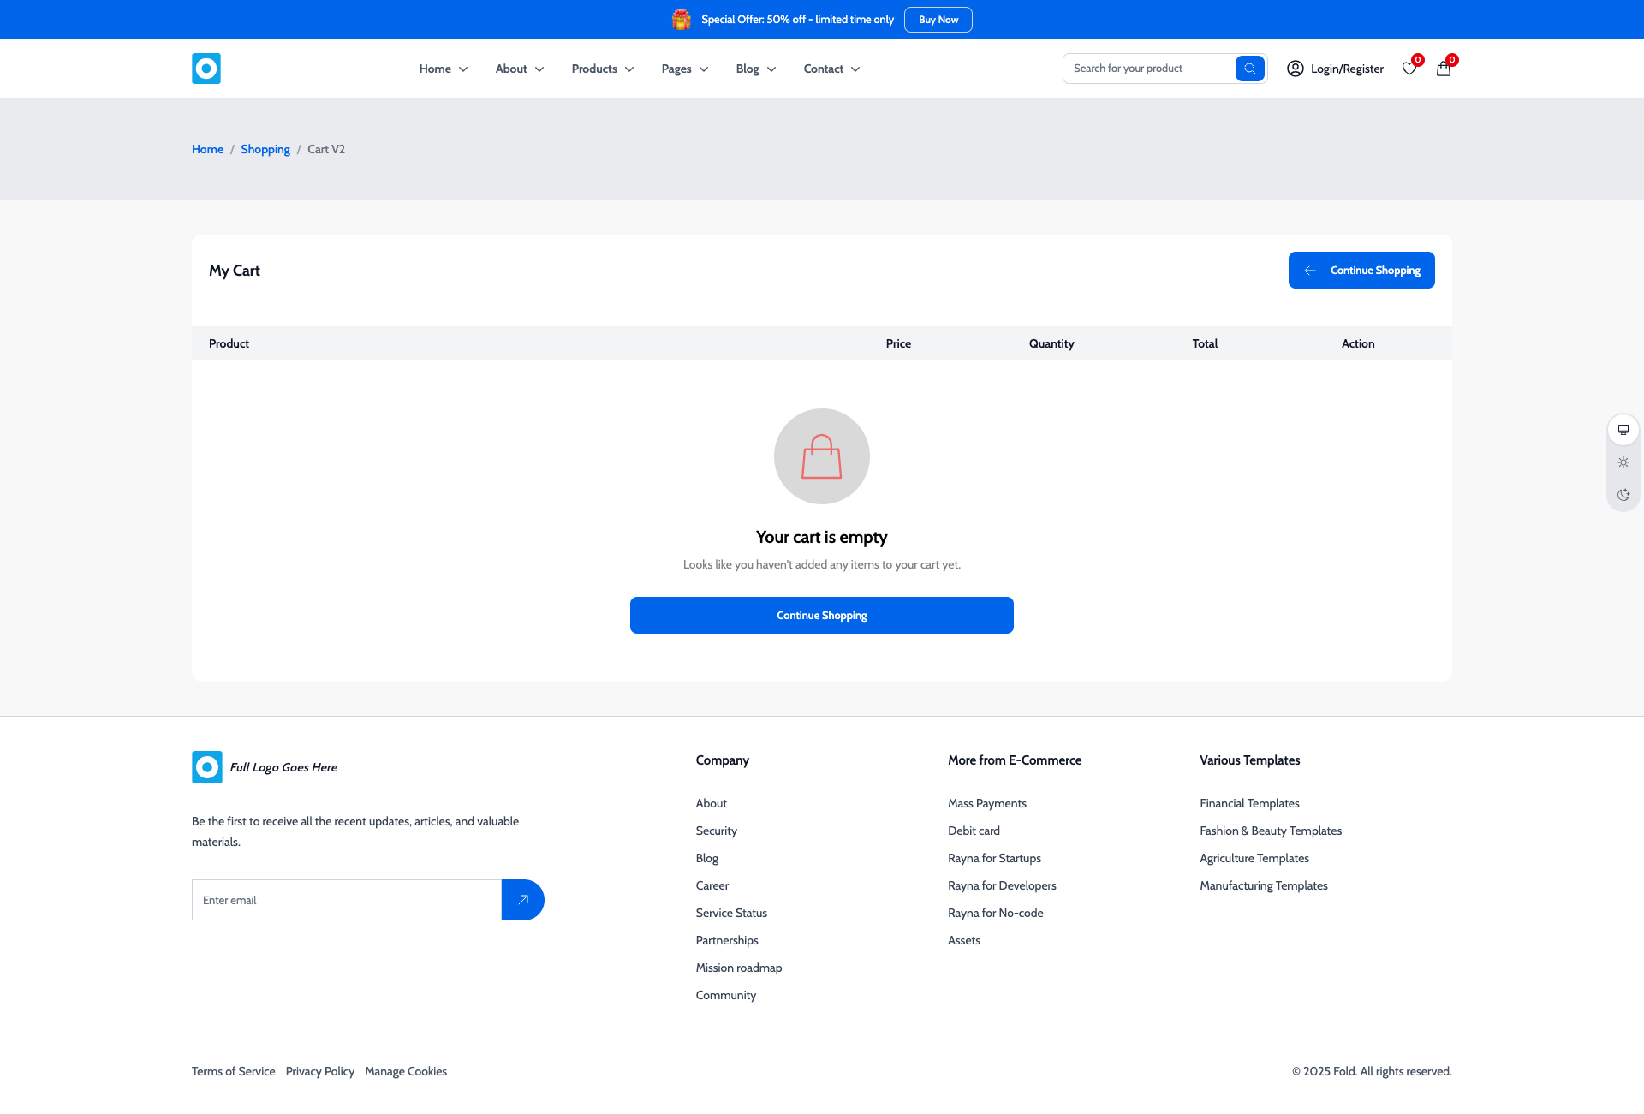This screenshot has width=1644, height=1114.
Task: Expand the Pages dropdown menu
Action: point(685,69)
